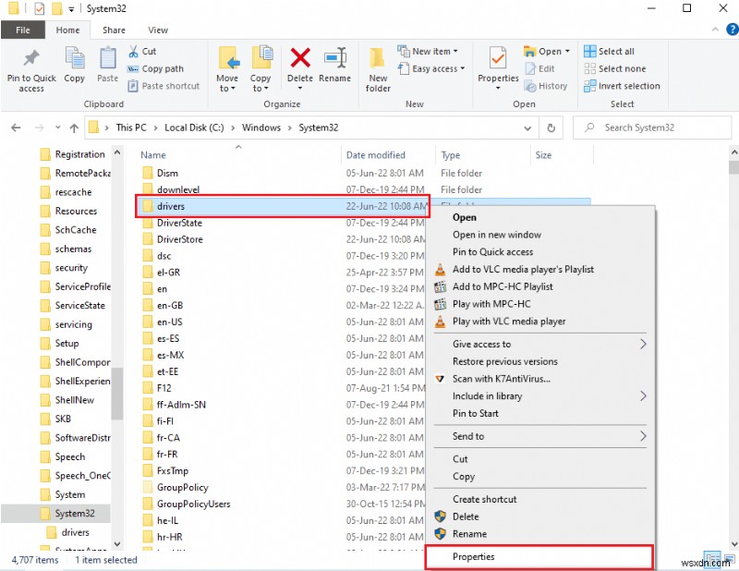739x571 pixels.
Task: Choose Pin to Start in context menu
Action: (x=539, y=414)
